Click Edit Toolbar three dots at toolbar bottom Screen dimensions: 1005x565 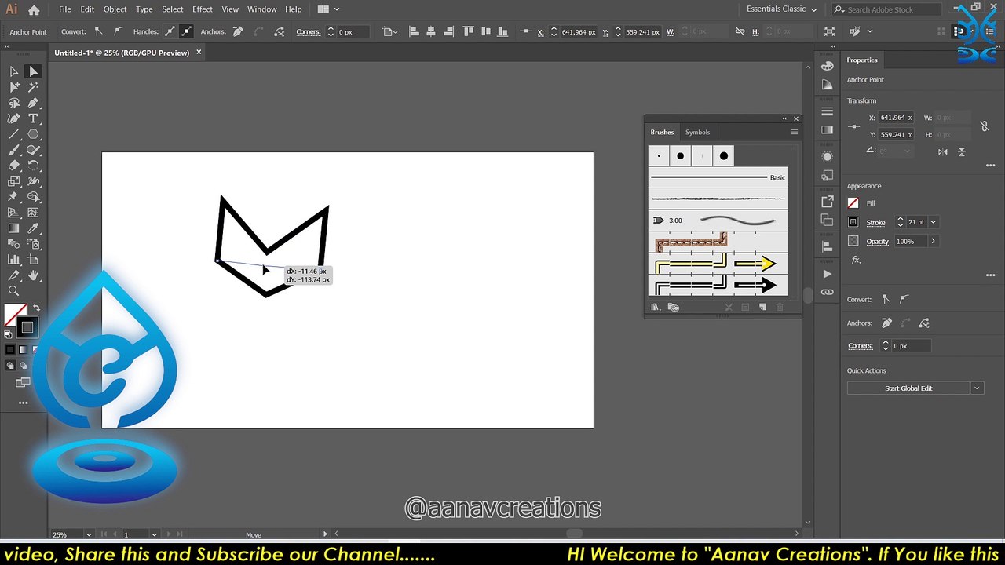click(23, 403)
